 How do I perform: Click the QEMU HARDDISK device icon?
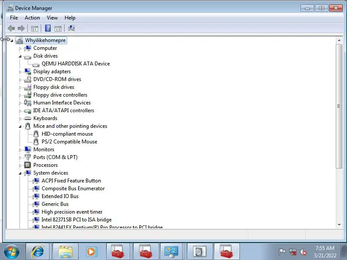point(36,65)
